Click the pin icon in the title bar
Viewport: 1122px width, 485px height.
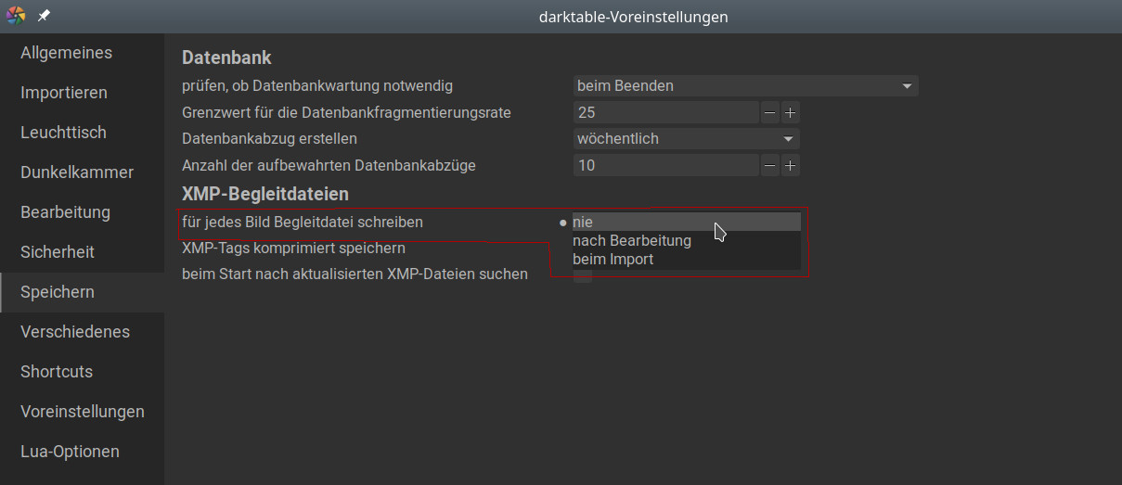pos(44,17)
